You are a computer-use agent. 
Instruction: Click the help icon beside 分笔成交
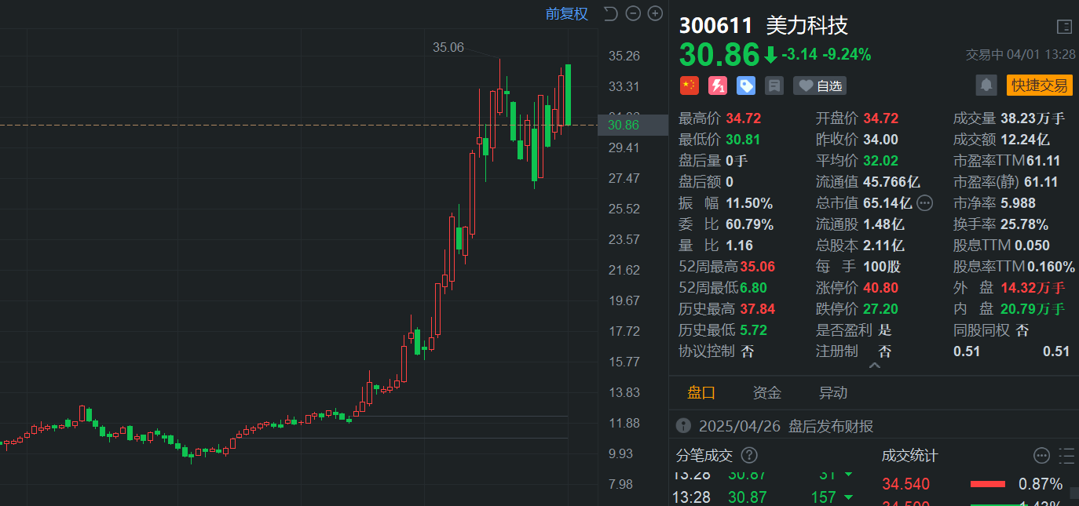point(749,455)
